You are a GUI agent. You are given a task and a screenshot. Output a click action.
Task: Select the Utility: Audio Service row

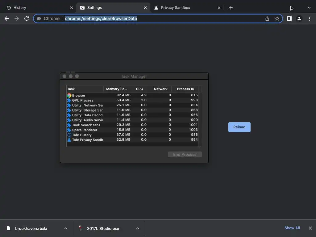132,120
